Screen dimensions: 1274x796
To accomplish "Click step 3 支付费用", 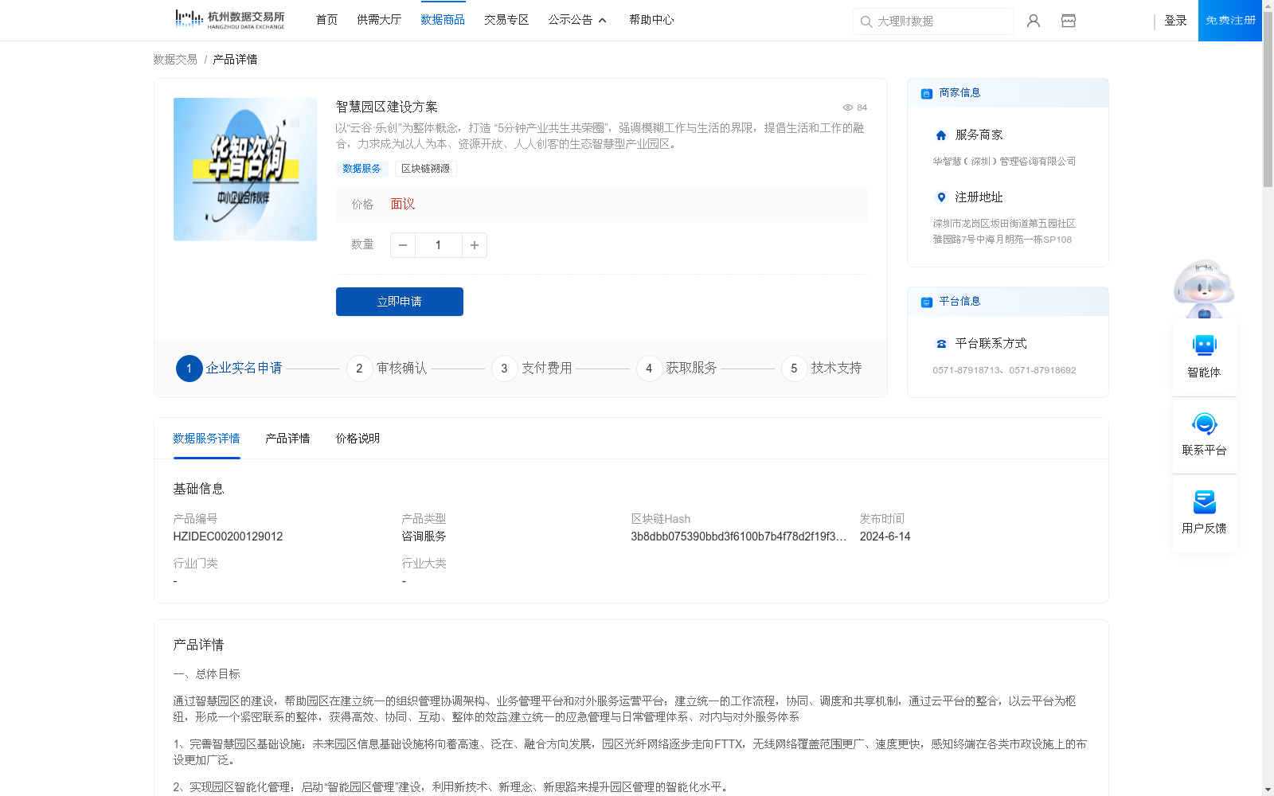I will pos(533,369).
